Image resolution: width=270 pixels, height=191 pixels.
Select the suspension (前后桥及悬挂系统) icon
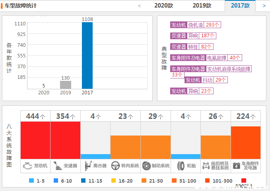click(x=206, y=166)
